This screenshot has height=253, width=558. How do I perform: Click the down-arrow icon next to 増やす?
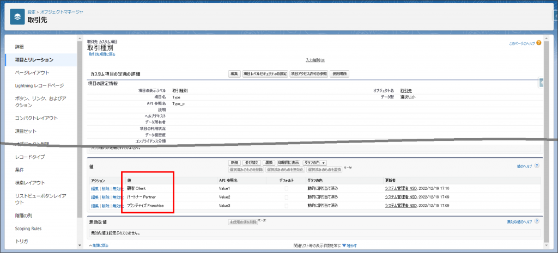click(344, 246)
